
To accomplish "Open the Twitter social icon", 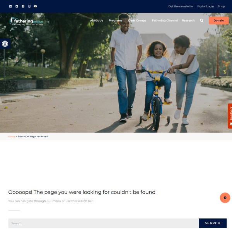I will point(17,6).
